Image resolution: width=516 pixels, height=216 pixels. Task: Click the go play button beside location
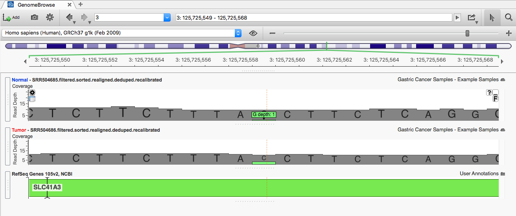(x=457, y=18)
